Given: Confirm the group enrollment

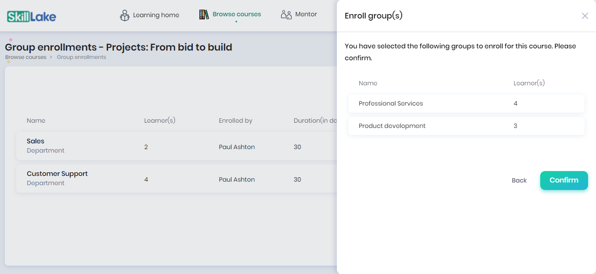Looking at the screenshot, I should point(564,180).
